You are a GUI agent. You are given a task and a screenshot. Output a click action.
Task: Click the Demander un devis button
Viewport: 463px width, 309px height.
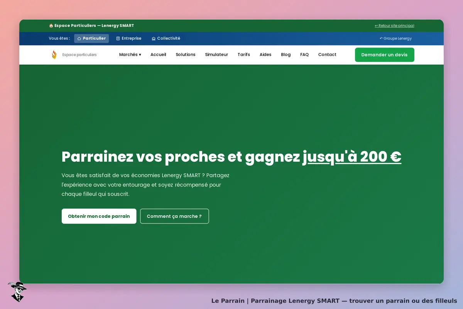click(385, 55)
